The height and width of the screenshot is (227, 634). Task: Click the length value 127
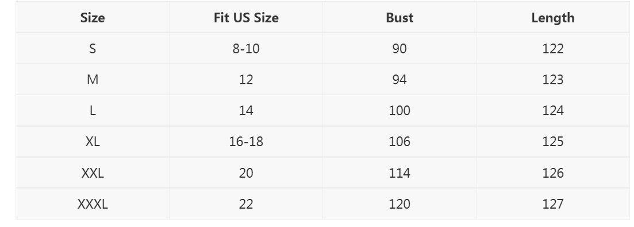[x=553, y=204]
